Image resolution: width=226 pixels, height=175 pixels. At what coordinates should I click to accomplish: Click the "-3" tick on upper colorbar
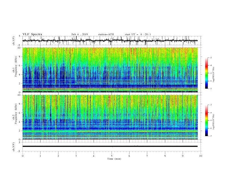pos(211,57)
